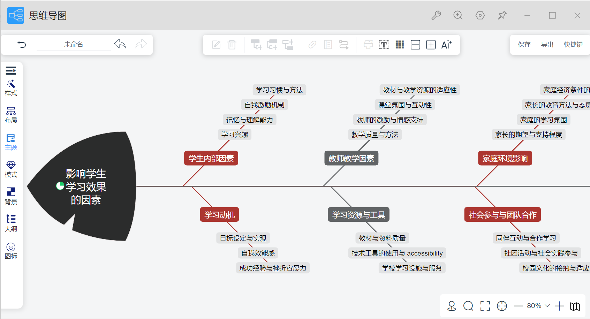The width and height of the screenshot is (590, 319).
Task: Select the 学习资源与工具 branch node
Action: point(358,215)
